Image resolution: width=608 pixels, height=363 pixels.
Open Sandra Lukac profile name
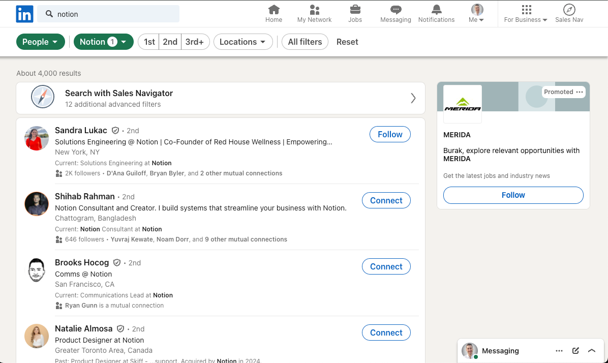pos(81,130)
